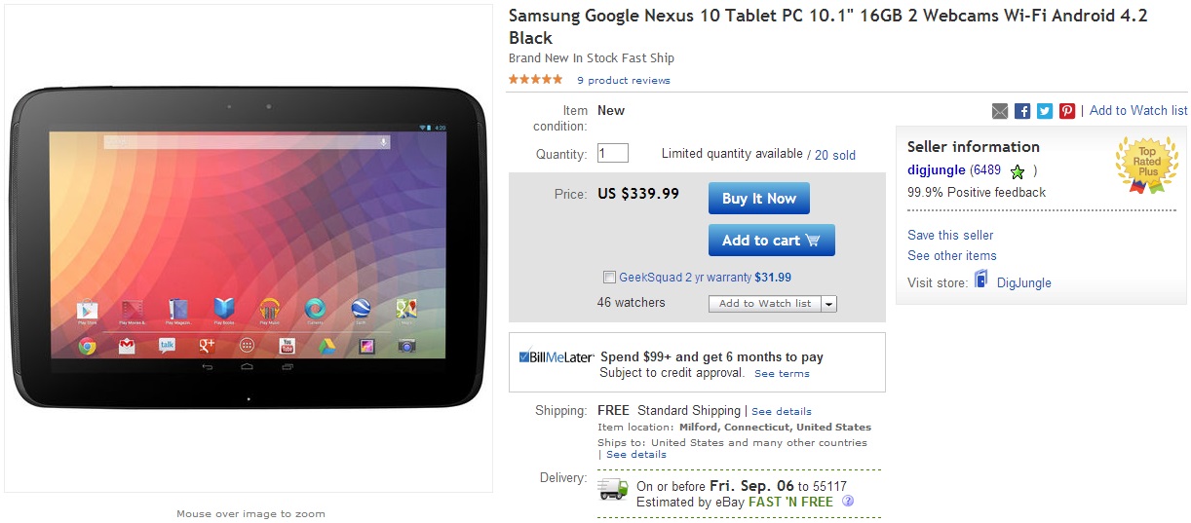Pin listing on Pinterest
This screenshot has width=1191, height=523.
(x=1067, y=111)
